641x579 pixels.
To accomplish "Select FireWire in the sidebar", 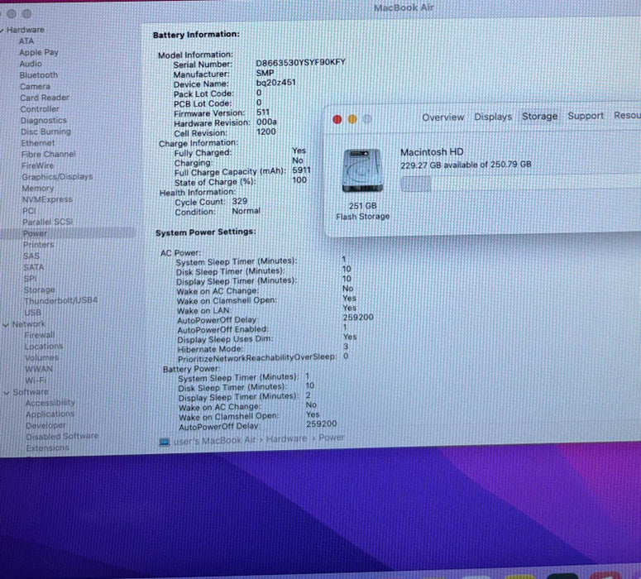I will pyautogui.click(x=37, y=165).
